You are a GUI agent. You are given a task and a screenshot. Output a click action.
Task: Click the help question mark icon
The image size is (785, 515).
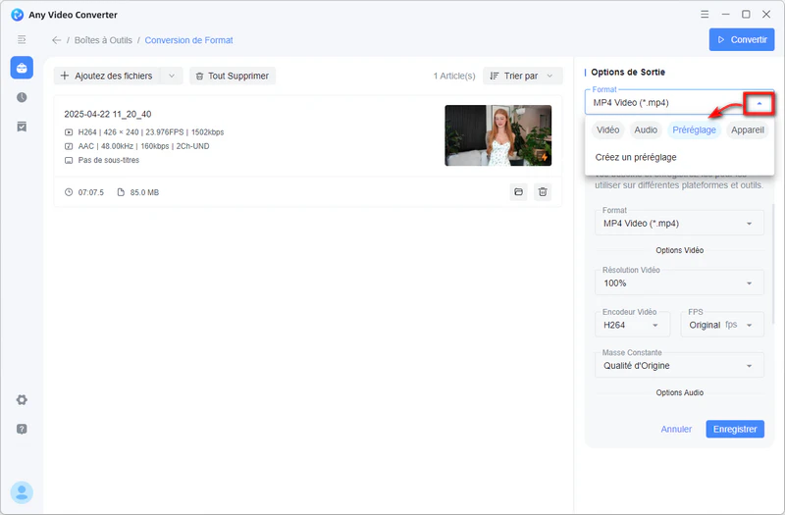click(22, 429)
